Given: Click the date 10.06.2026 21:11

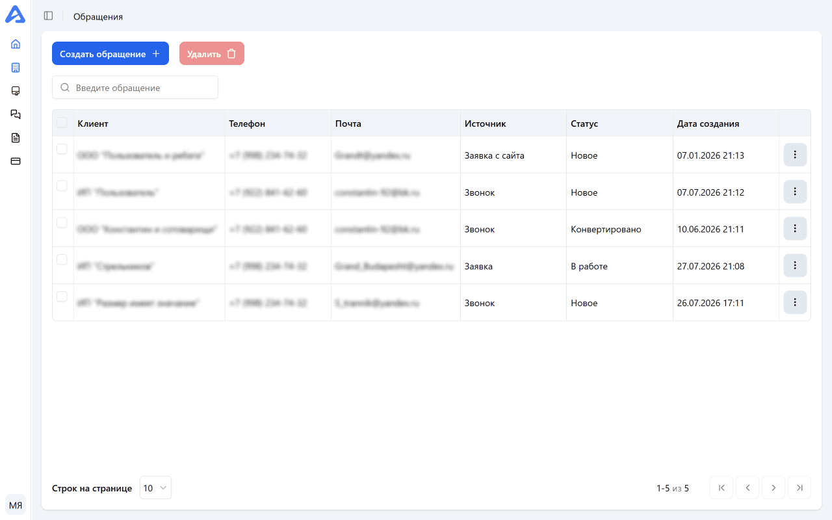Looking at the screenshot, I should (x=710, y=229).
